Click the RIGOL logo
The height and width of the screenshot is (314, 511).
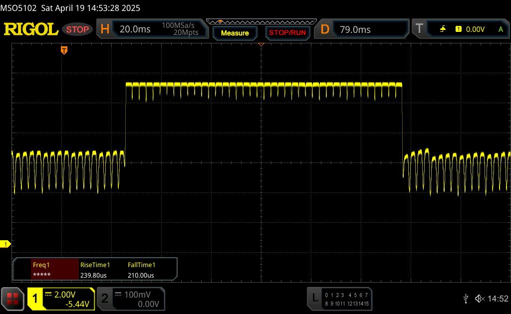coord(31,29)
